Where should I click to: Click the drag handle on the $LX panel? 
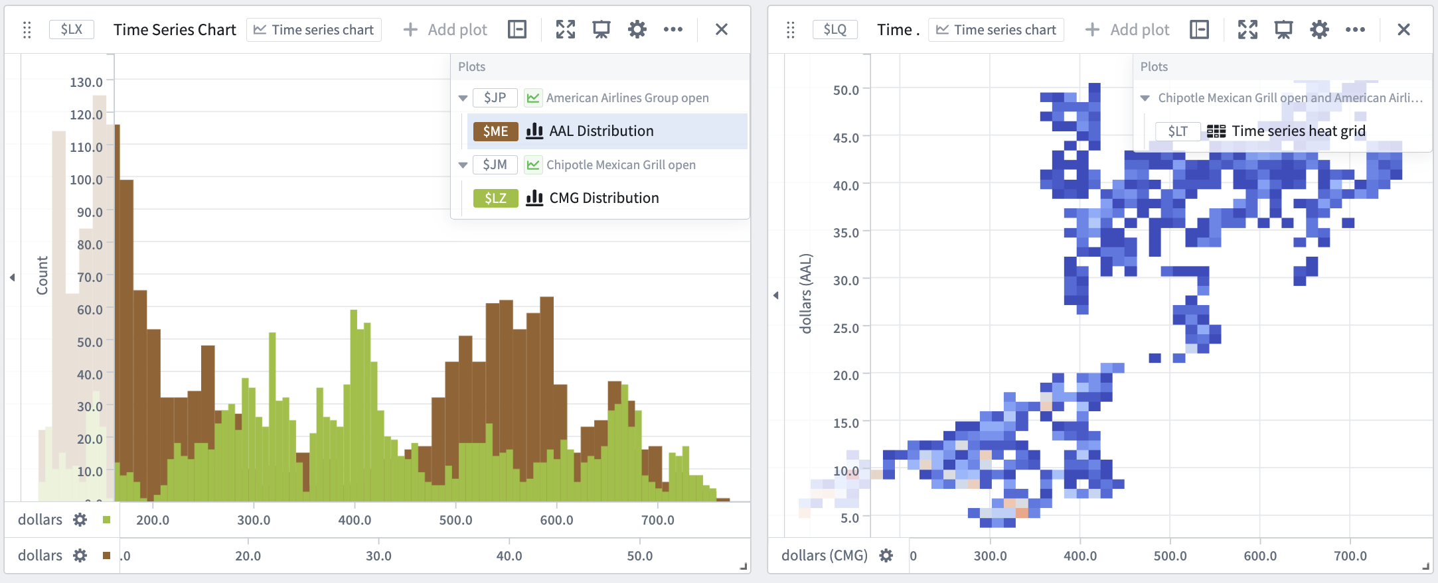coord(27,30)
